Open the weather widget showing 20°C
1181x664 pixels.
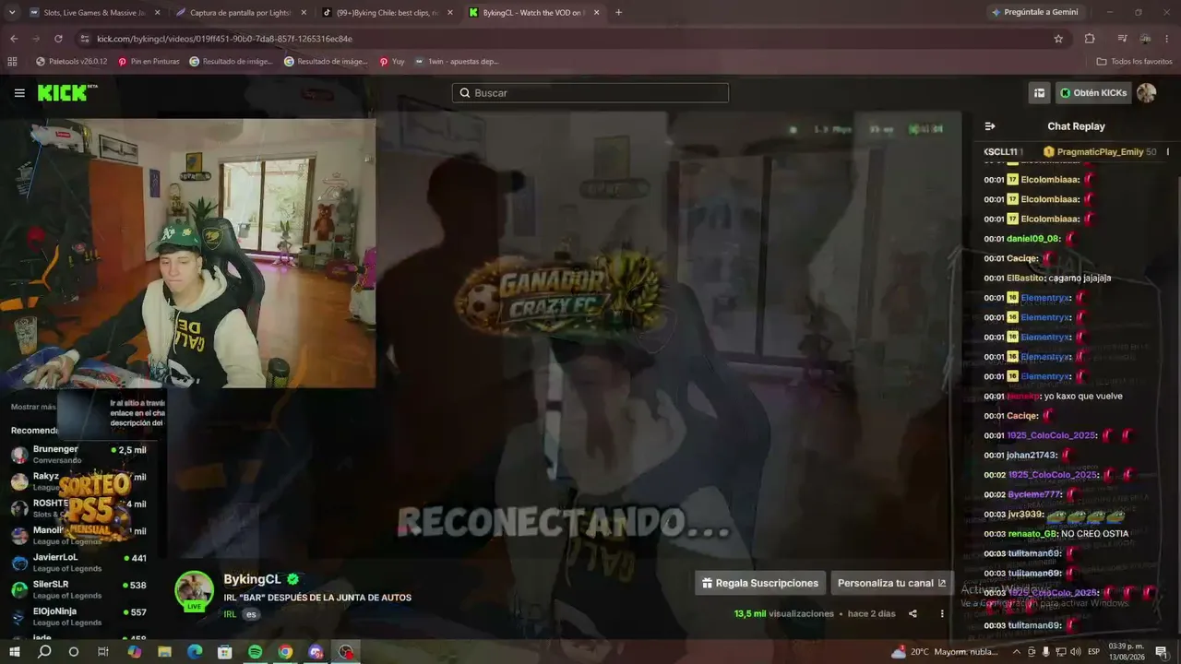click(x=945, y=652)
